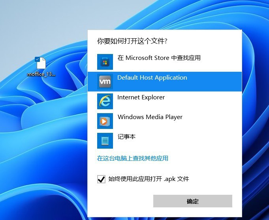
Task: Choose the Internet Explorer label
Action: [x=141, y=97]
